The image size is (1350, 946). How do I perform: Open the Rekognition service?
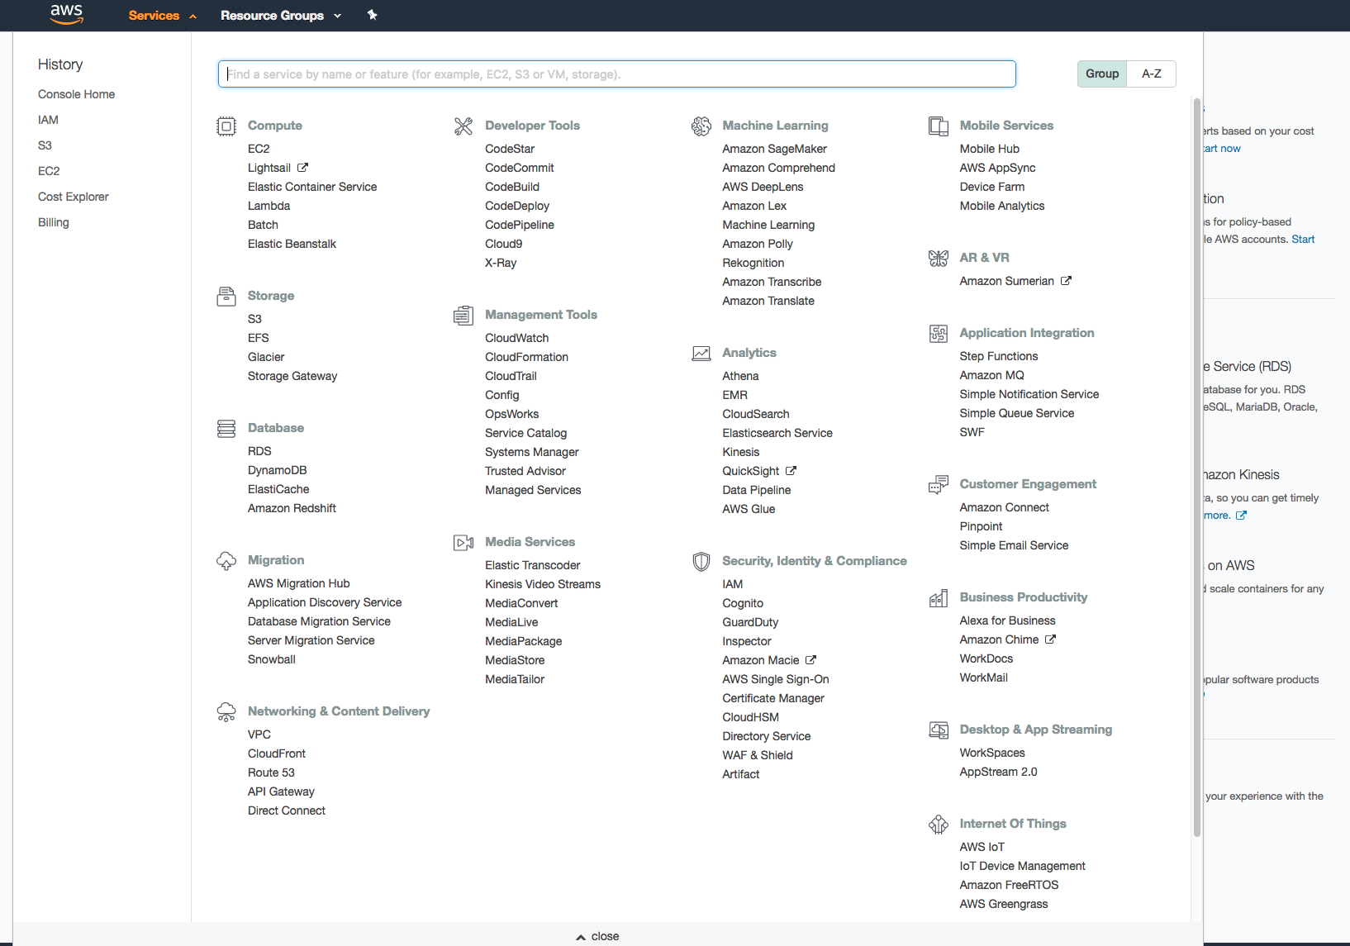pyautogui.click(x=753, y=263)
